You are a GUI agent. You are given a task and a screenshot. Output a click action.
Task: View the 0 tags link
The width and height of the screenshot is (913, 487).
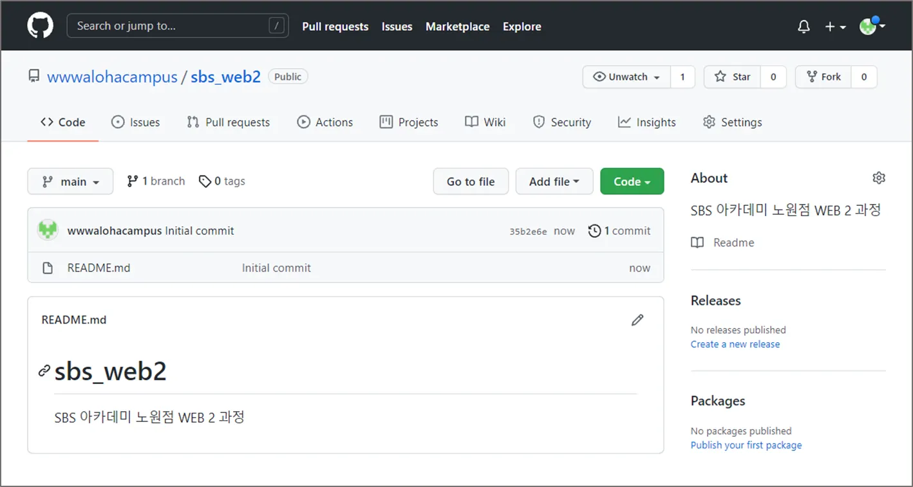click(x=222, y=181)
